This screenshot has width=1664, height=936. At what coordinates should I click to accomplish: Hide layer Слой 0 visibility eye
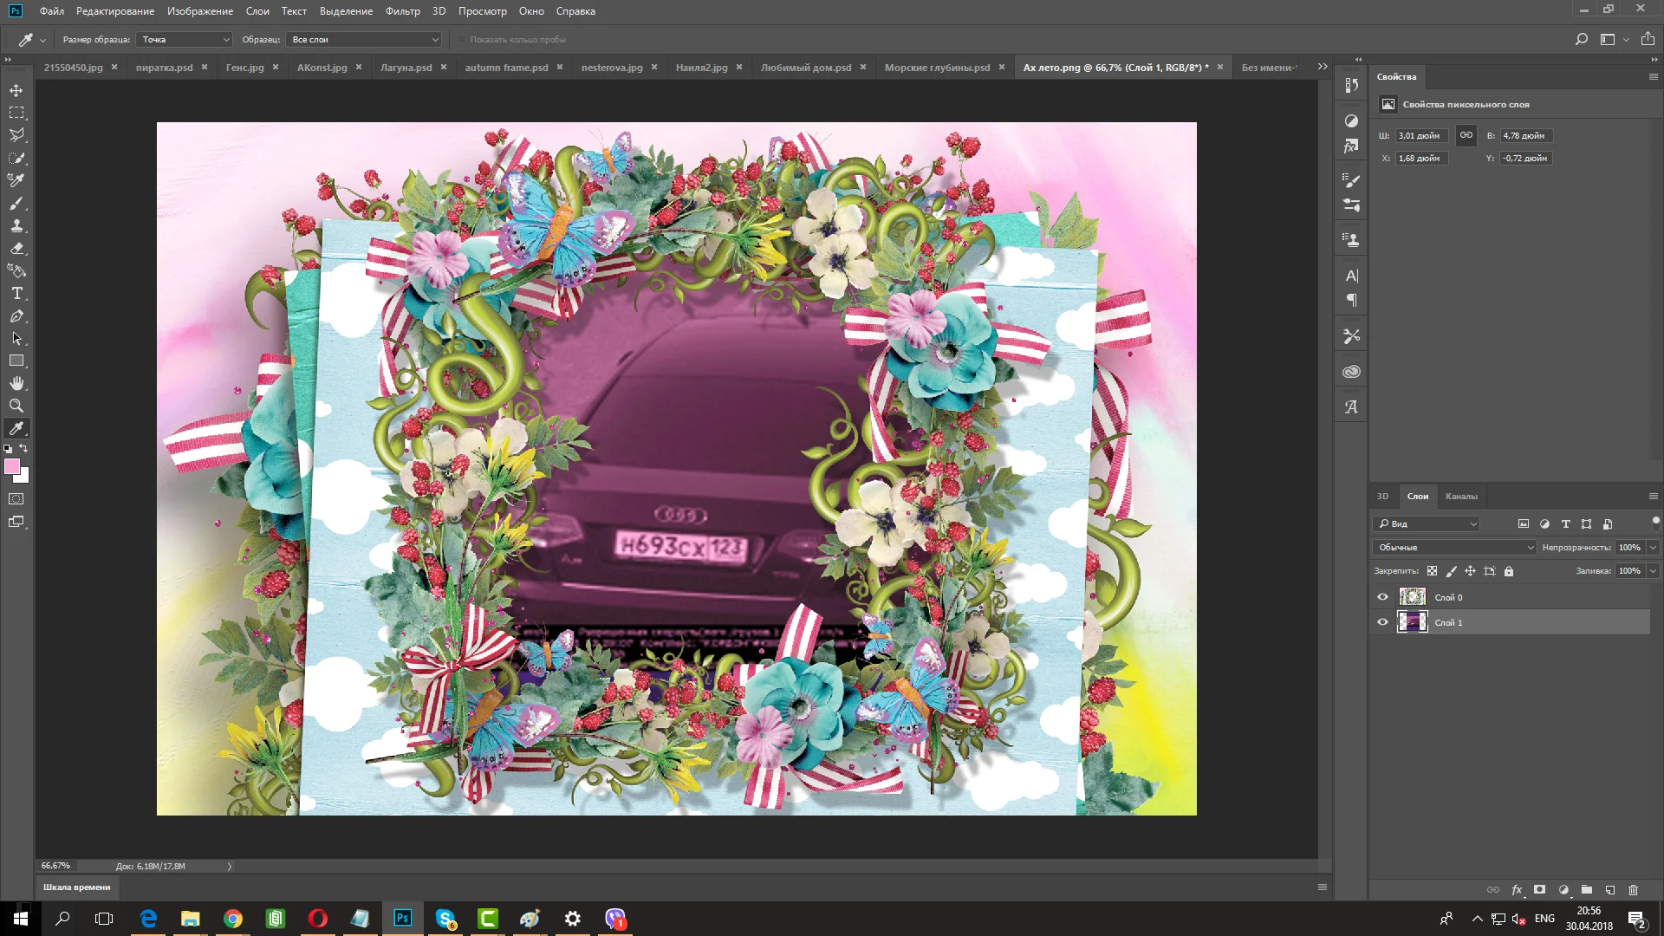pyautogui.click(x=1382, y=597)
